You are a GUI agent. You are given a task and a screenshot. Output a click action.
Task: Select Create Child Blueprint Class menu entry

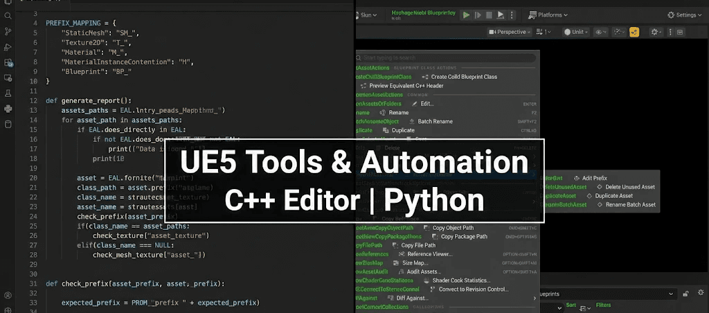(460, 77)
